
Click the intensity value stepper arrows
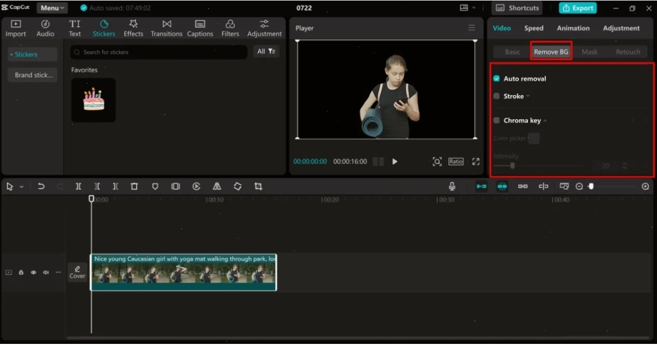pyautogui.click(x=624, y=166)
